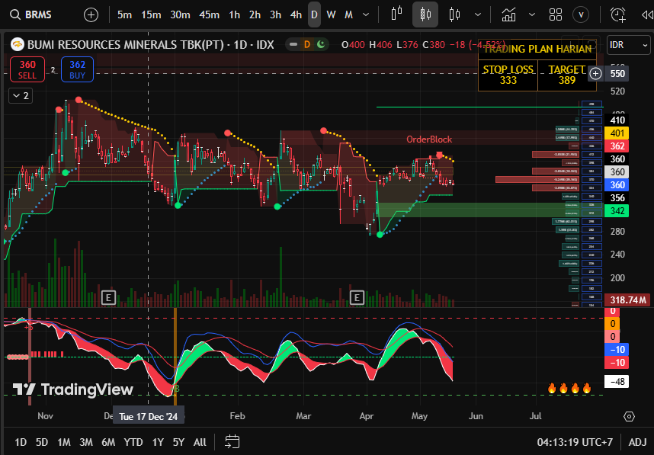Open the layout setup grid icon

556,14
